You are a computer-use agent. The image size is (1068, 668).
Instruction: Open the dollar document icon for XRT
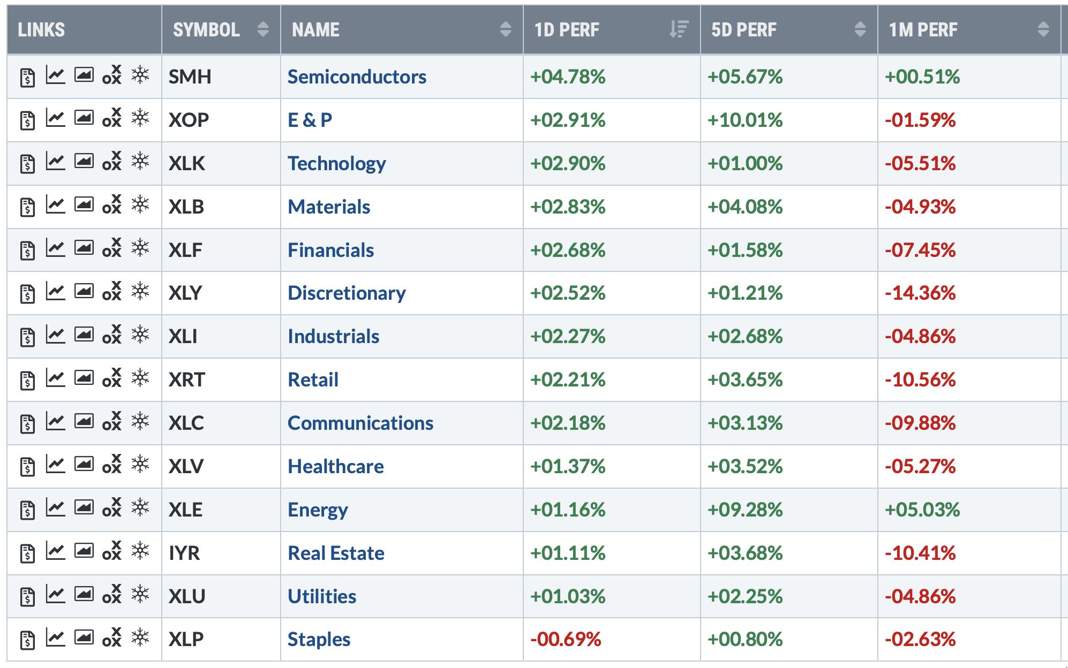pos(27,379)
